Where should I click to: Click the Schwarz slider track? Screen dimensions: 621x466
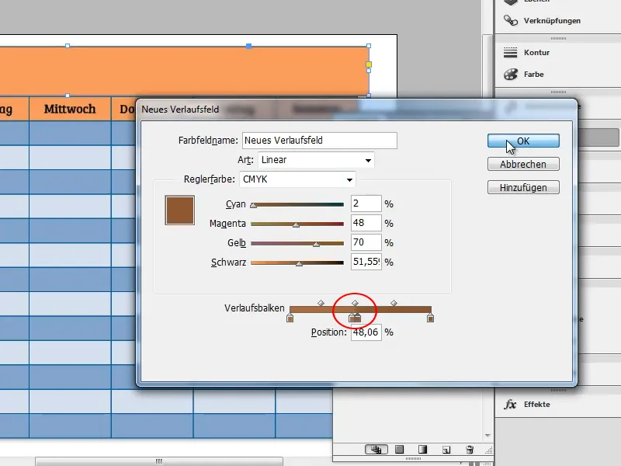297,263
